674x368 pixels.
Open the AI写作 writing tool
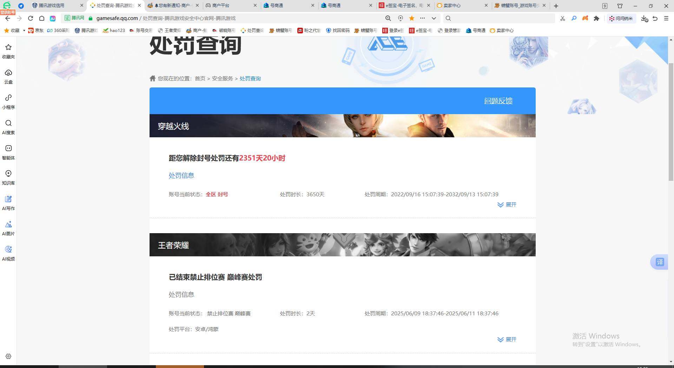8,203
